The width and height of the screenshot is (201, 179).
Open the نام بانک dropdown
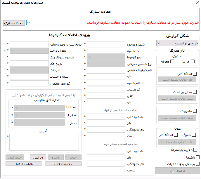coord(29,70)
